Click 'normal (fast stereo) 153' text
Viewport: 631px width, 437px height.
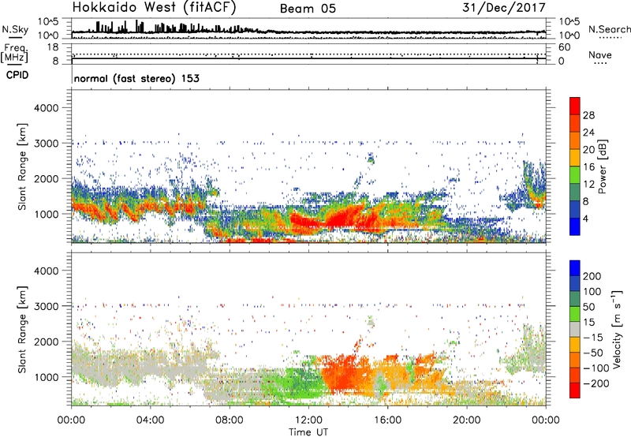pos(136,78)
